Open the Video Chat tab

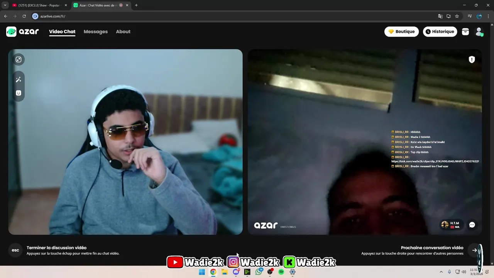pos(62,32)
